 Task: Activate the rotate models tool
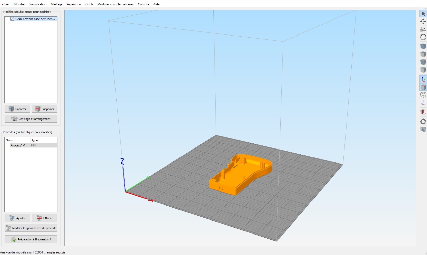point(423,37)
